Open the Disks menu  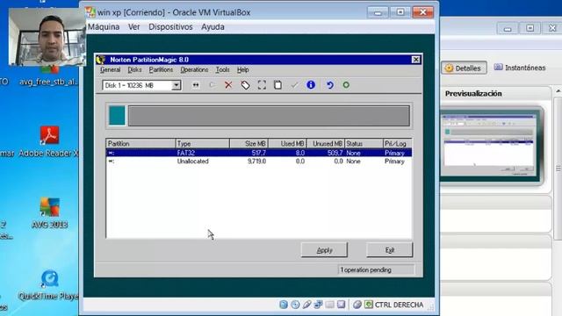pos(134,69)
